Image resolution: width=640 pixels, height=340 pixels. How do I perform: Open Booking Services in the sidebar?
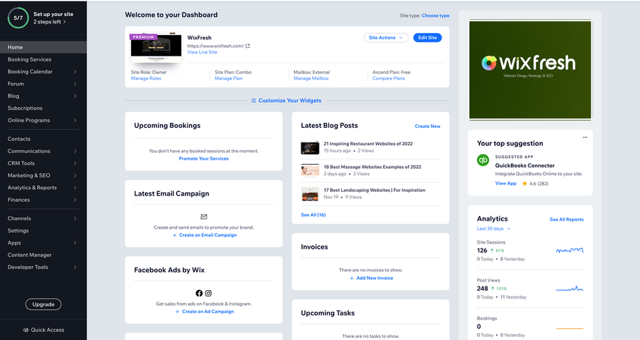[x=29, y=59]
